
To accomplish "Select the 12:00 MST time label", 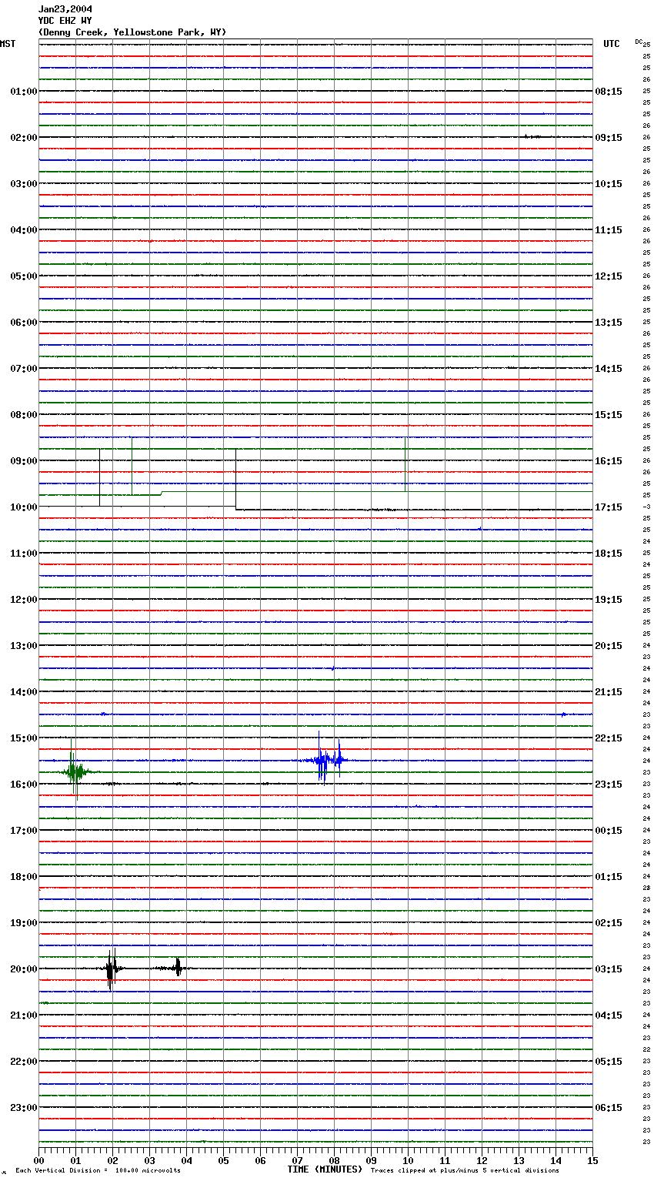I will pyautogui.click(x=24, y=600).
